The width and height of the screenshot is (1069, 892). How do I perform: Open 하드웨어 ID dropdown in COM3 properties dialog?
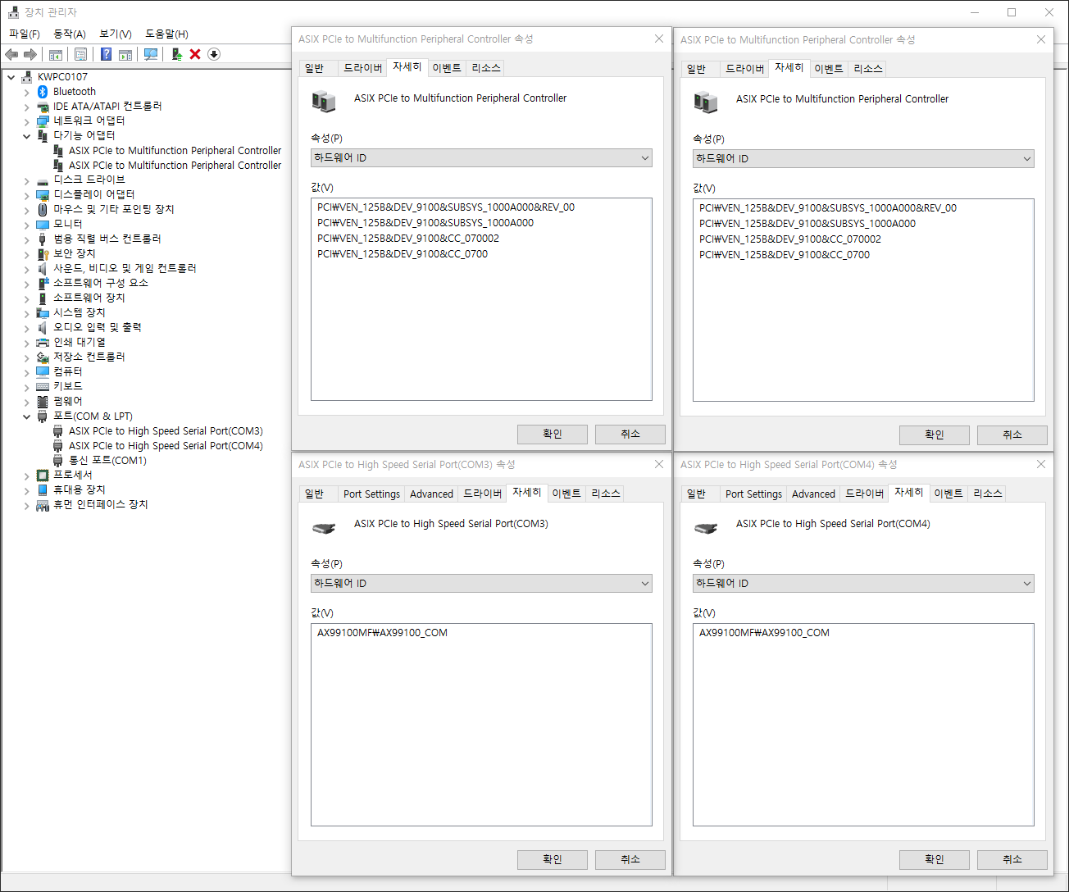point(481,584)
